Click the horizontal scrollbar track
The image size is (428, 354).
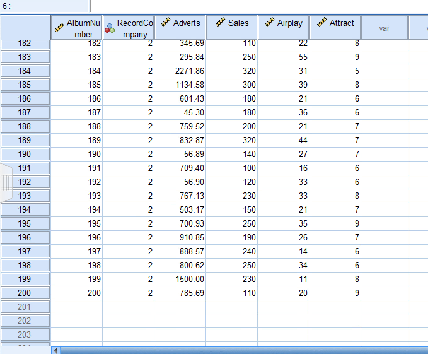[244, 351]
